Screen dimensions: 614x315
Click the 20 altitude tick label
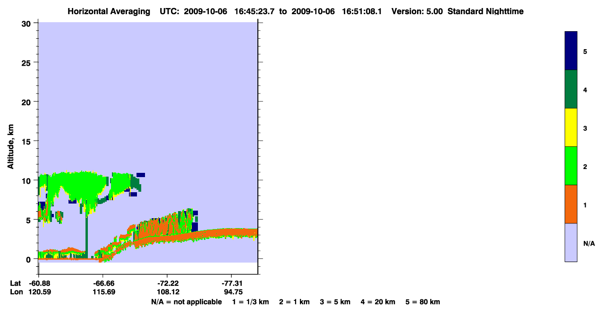click(x=27, y=102)
